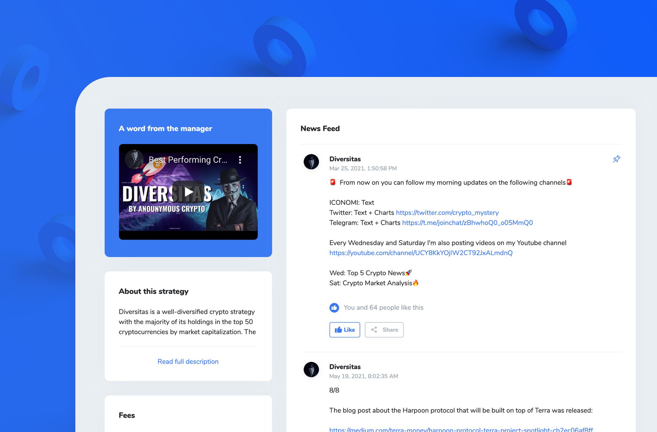Click the 'Mar 25, 2021, 1:50:58 PM' timestamp

pos(363,169)
